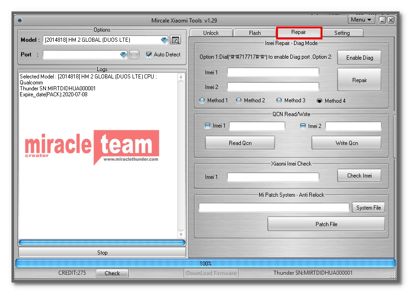The height and width of the screenshot is (294, 411).
Task: Click the large Repair button
Action: click(x=359, y=80)
